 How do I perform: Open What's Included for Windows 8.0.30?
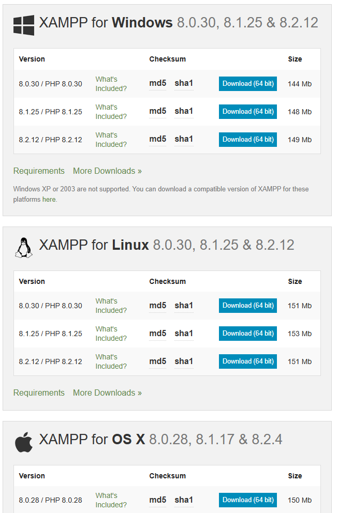pos(111,84)
